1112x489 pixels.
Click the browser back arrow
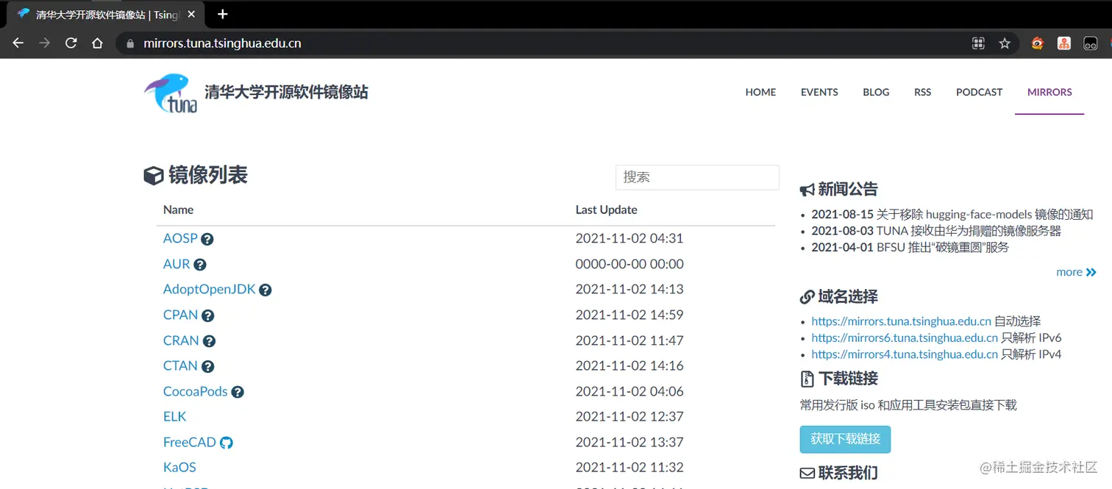coord(18,43)
